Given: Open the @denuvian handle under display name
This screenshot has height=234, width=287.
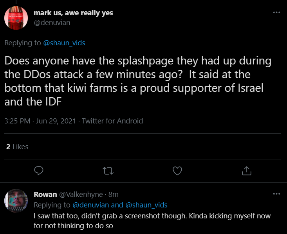Looking at the screenshot, I should [52, 23].
